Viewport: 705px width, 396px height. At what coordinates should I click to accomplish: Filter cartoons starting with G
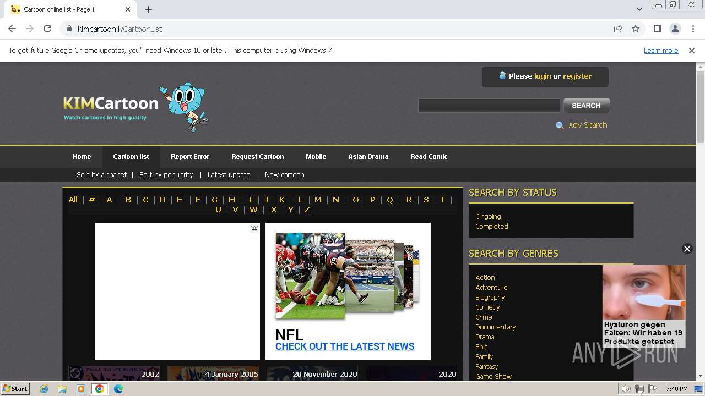[214, 200]
